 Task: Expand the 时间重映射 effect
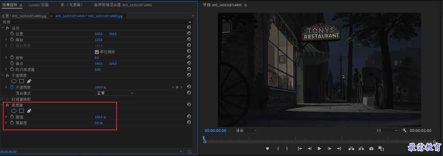pos(3,99)
